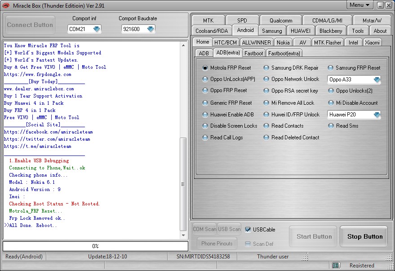Uncheck the USBCable checkbox
The width and height of the screenshot is (395, 271).
click(248, 230)
